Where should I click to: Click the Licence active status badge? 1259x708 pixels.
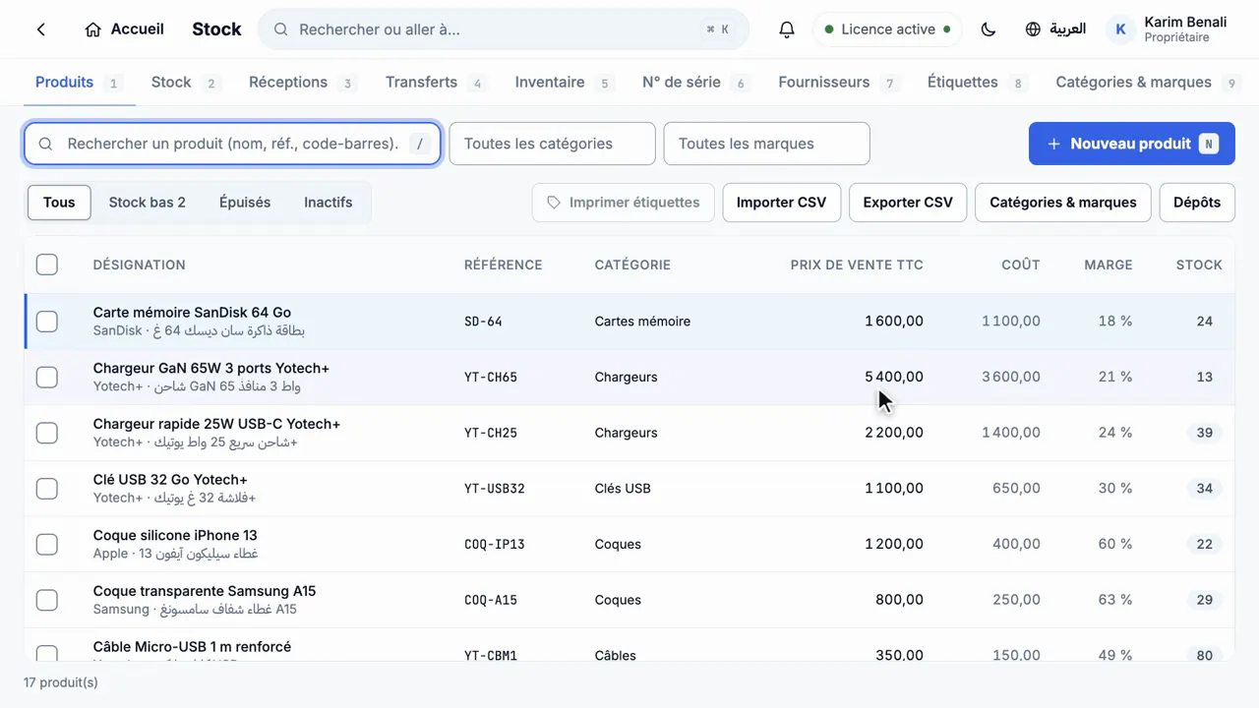coord(887,29)
